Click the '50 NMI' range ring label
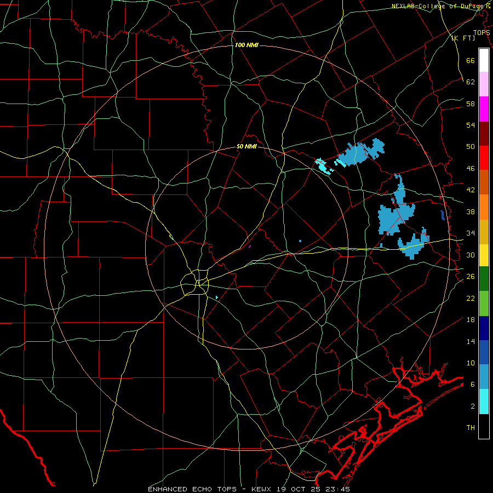This screenshot has height=493, width=493. 246,146
